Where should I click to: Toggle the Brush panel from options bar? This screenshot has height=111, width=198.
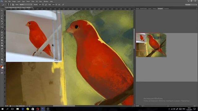pyautogui.click(x=13, y=5)
